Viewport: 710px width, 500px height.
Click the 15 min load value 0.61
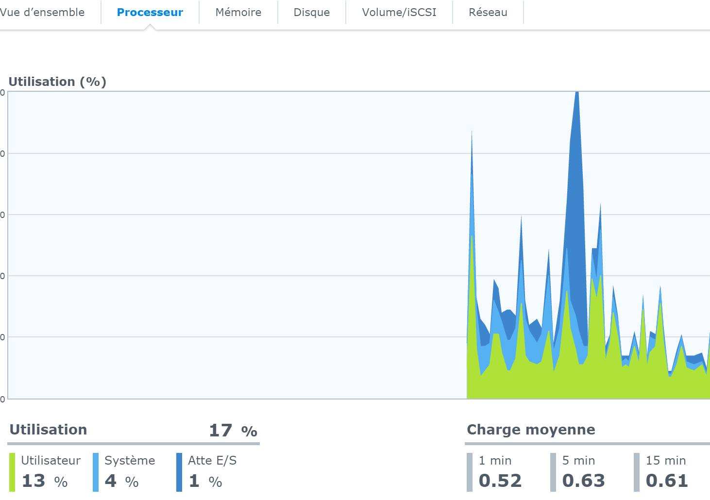667,481
